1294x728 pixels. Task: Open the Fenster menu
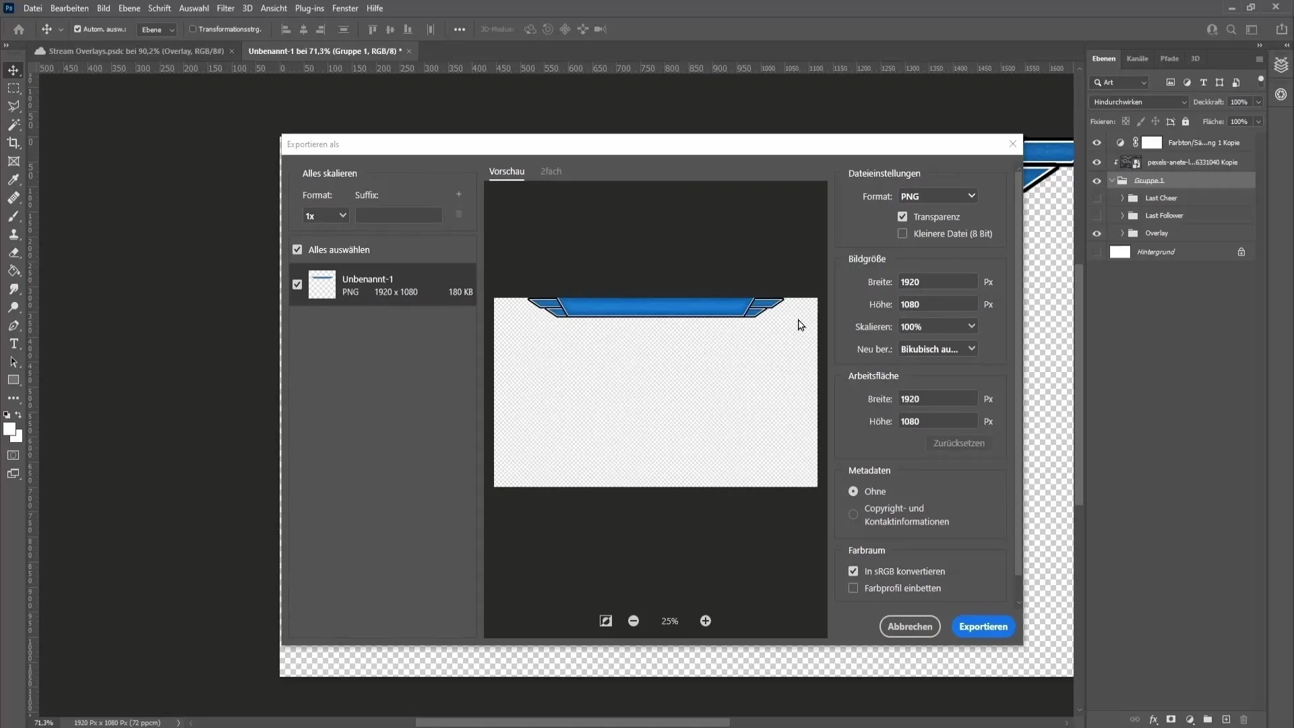(345, 8)
